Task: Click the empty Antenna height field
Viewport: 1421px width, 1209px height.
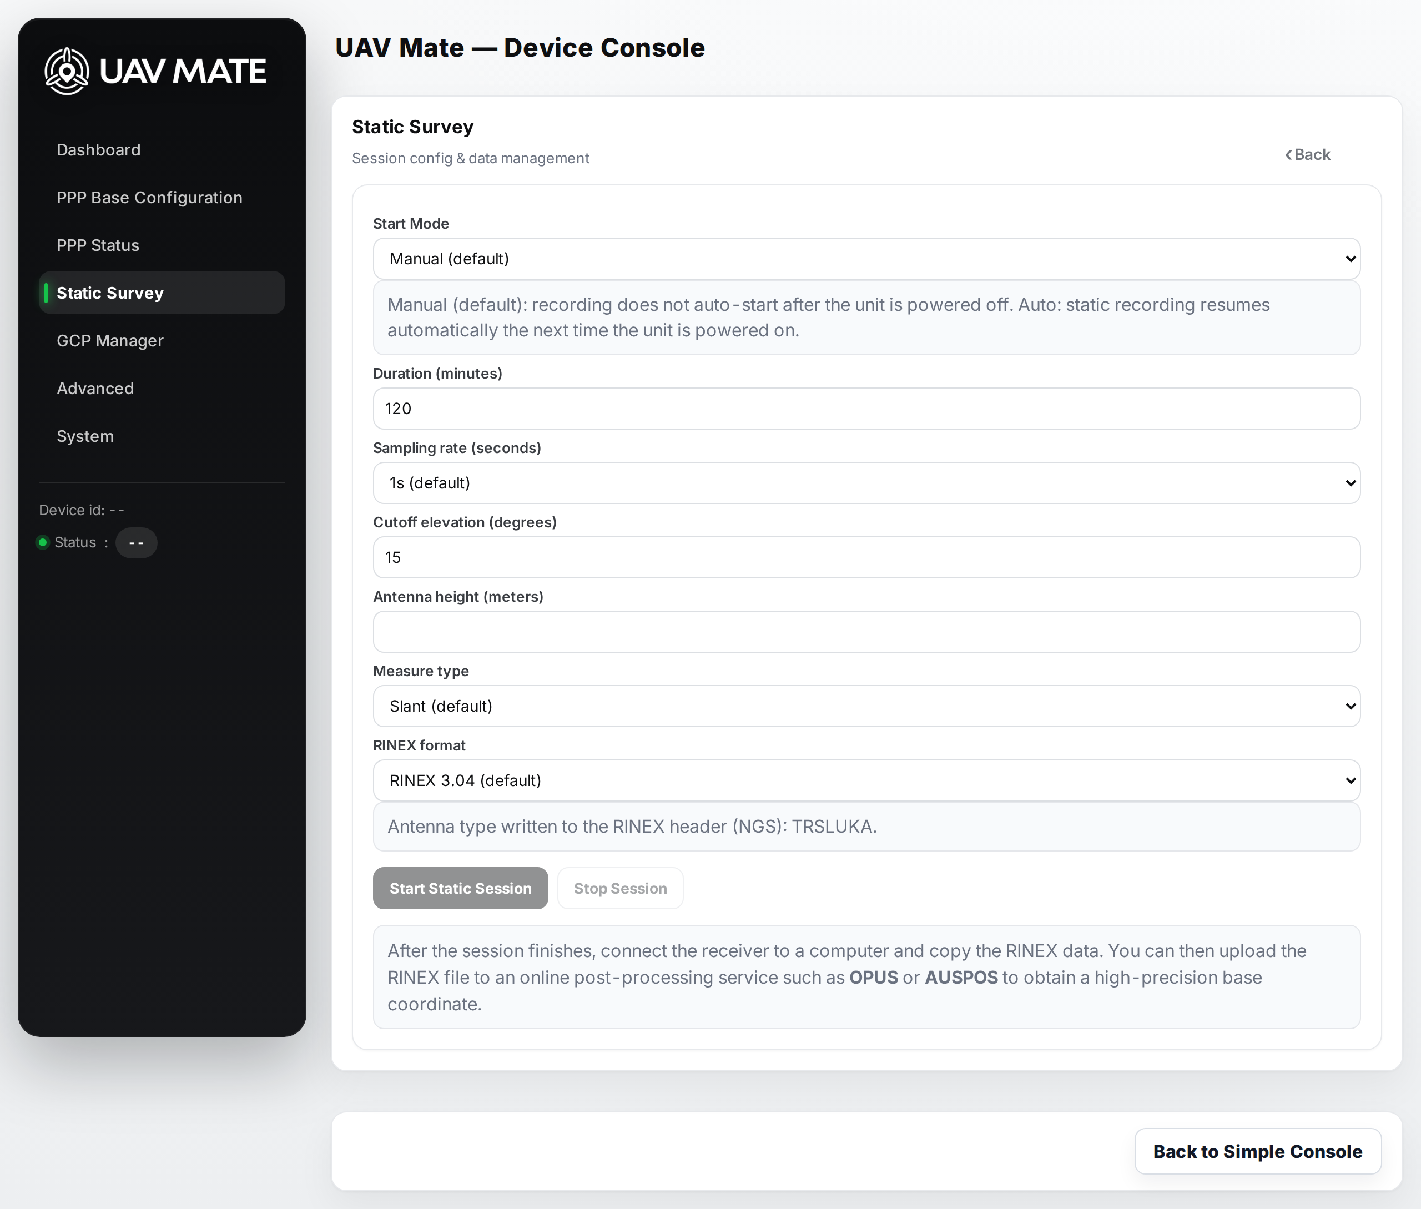Action: (866, 631)
